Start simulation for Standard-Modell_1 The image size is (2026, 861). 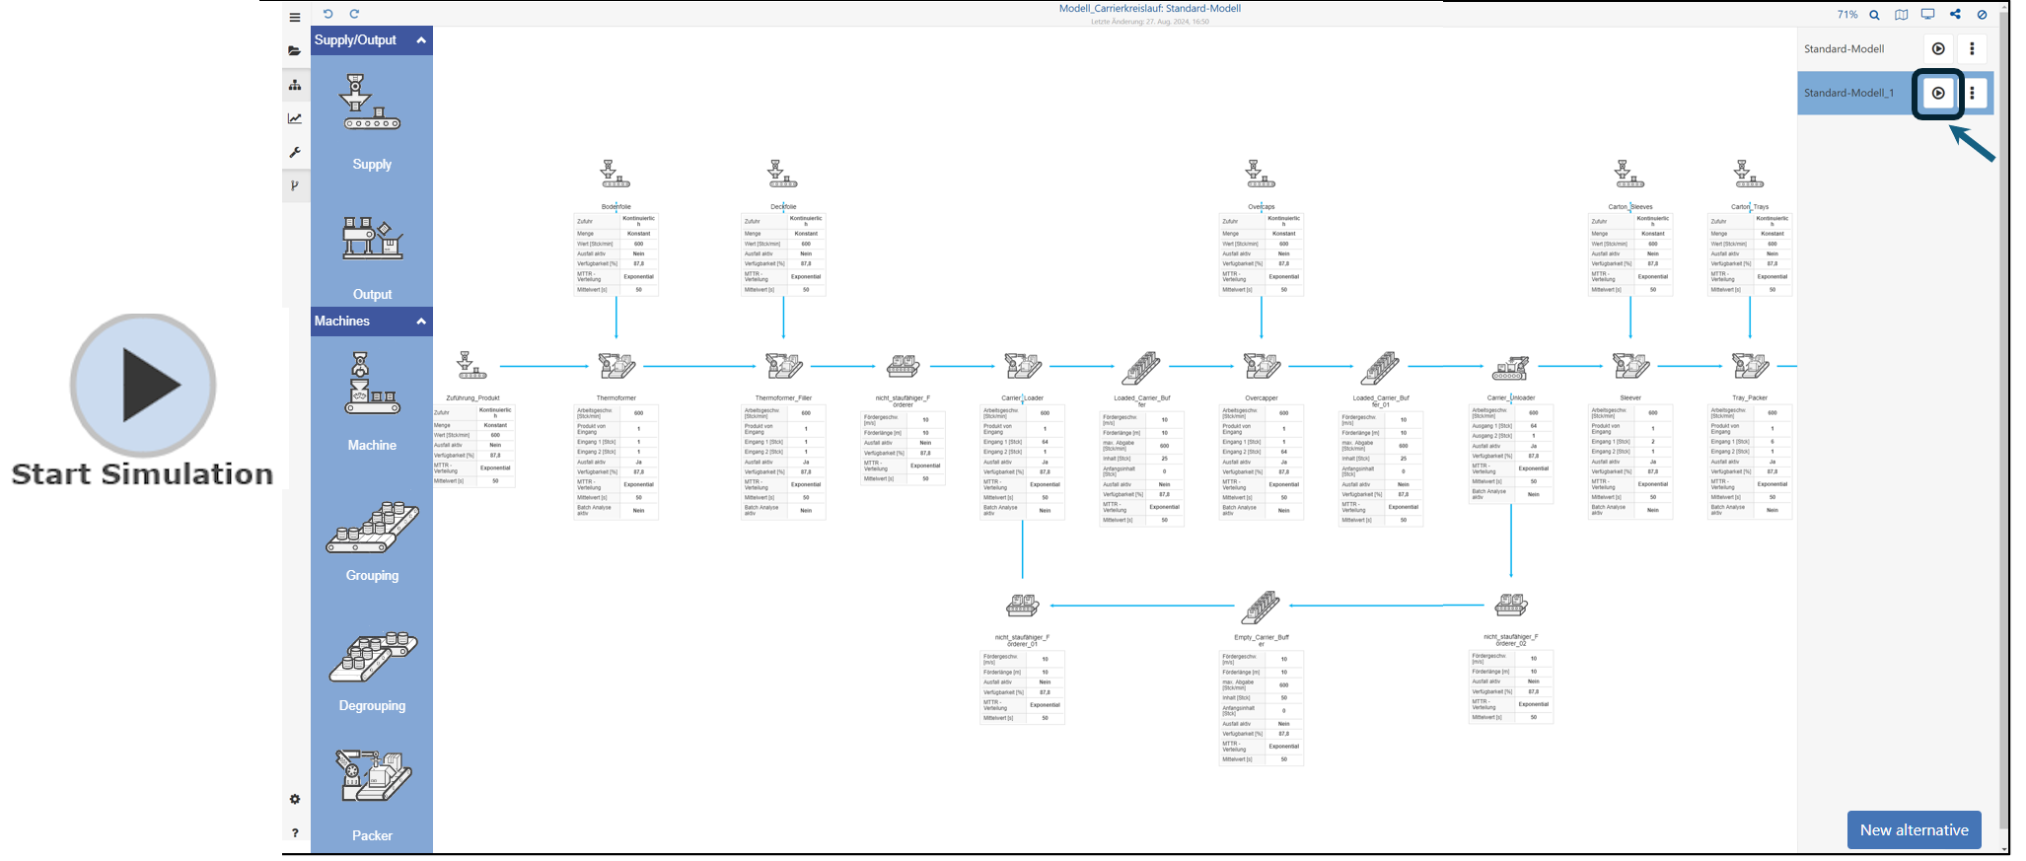pyautogui.click(x=1938, y=94)
